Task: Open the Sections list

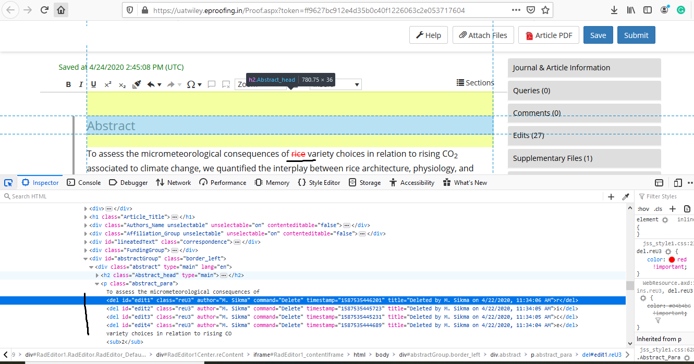Action: pos(475,82)
